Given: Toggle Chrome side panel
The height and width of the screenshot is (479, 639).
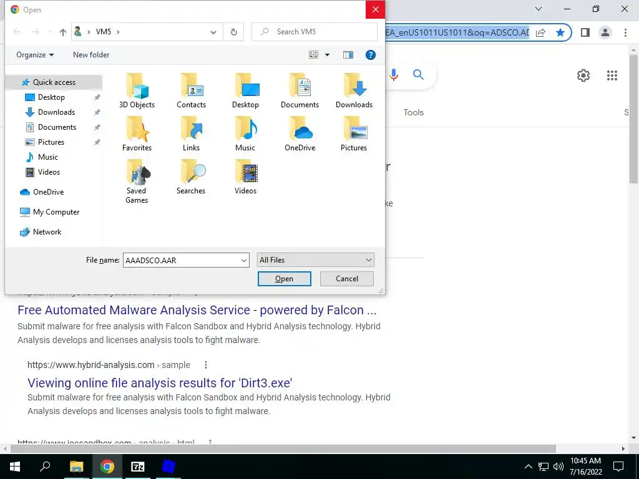Looking at the screenshot, I should coord(585,32).
